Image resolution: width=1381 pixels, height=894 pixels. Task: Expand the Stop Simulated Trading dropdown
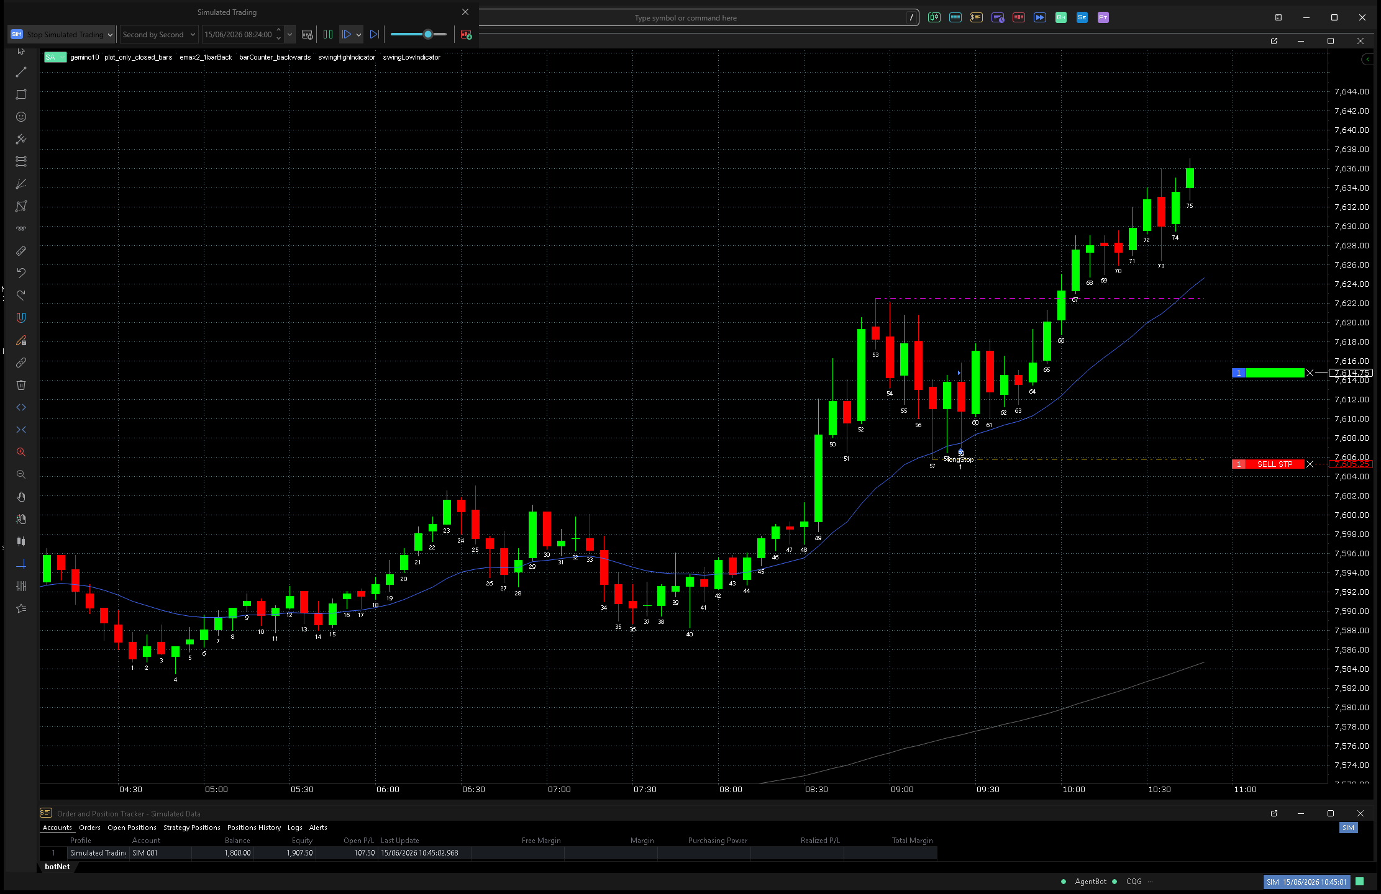coord(110,35)
